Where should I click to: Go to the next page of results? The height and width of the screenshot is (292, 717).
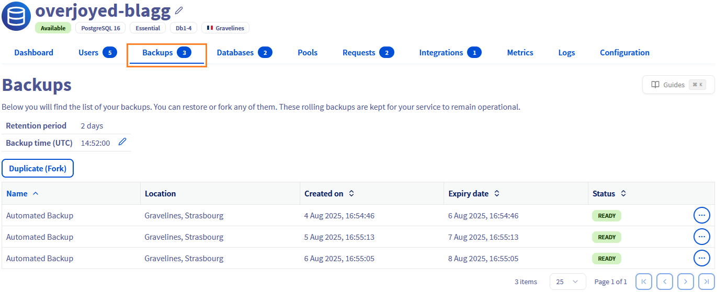[x=685, y=282]
